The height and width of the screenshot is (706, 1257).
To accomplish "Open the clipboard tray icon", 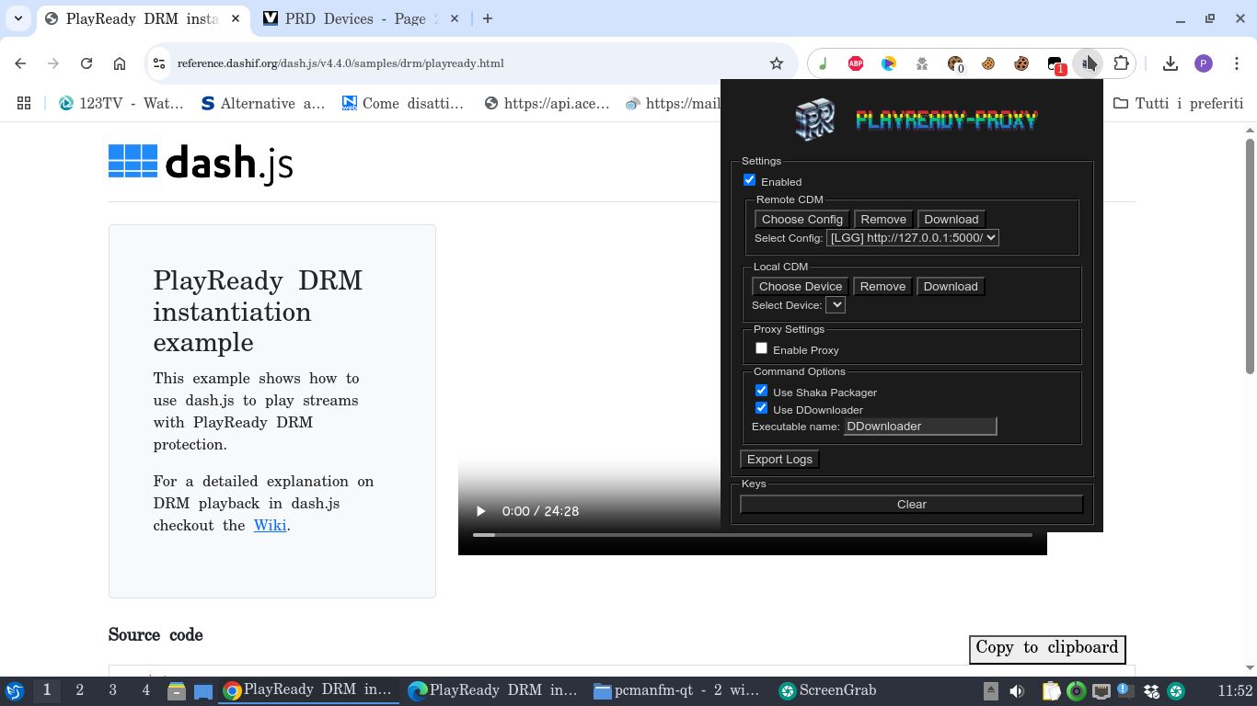I will [1051, 691].
